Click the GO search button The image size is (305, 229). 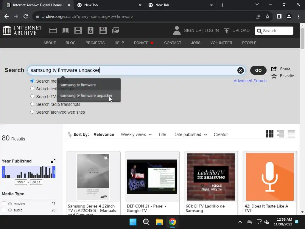pos(258,70)
